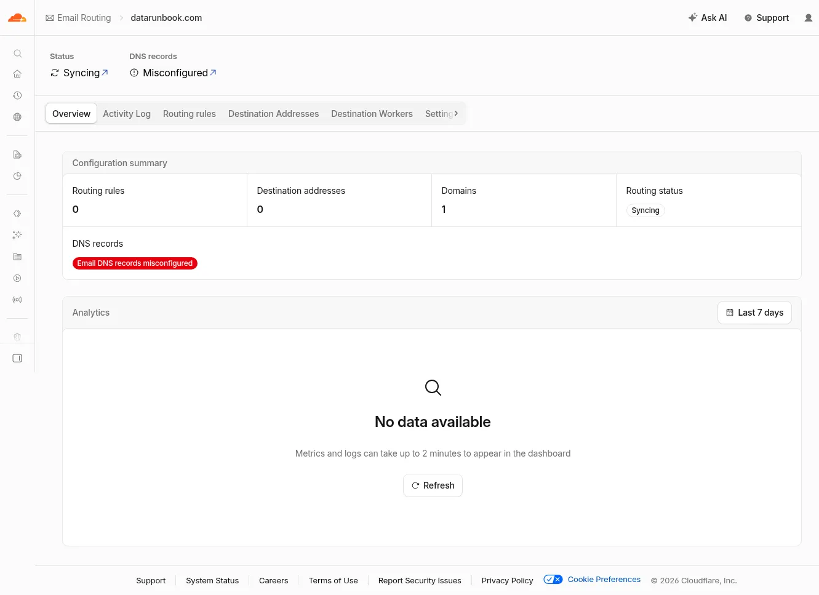The image size is (819, 595).
Task: Open the code file icon in sidebar
Action: coord(17,154)
